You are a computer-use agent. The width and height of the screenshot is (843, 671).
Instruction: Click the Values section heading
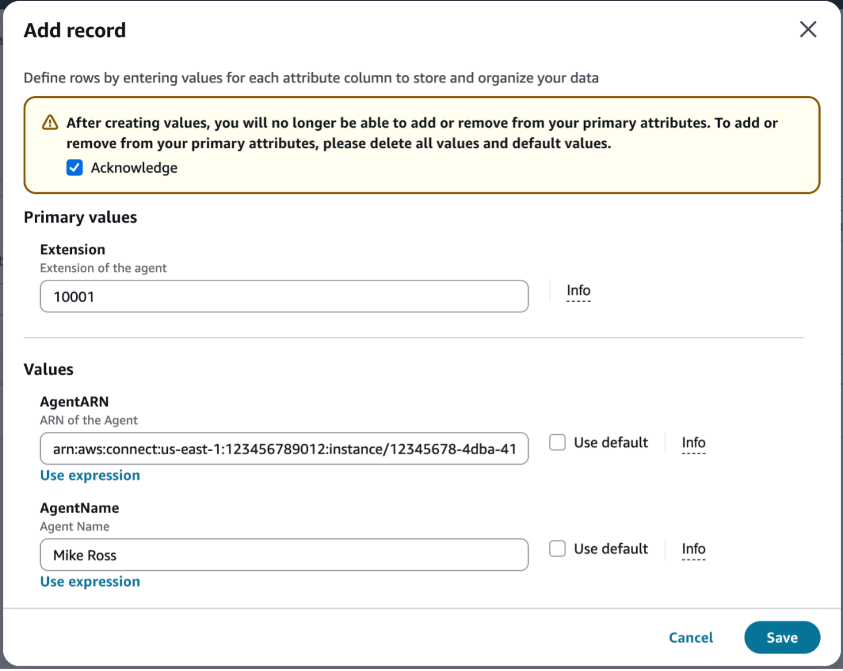[48, 369]
